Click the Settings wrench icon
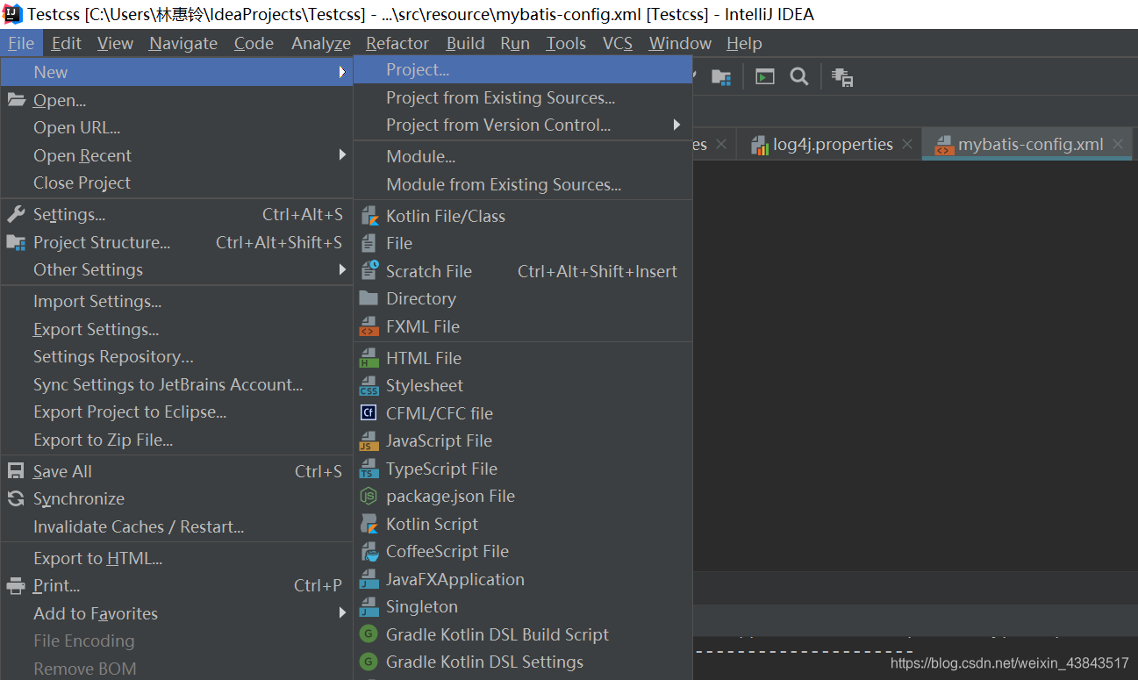Image resolution: width=1138 pixels, height=680 pixels. point(16,214)
